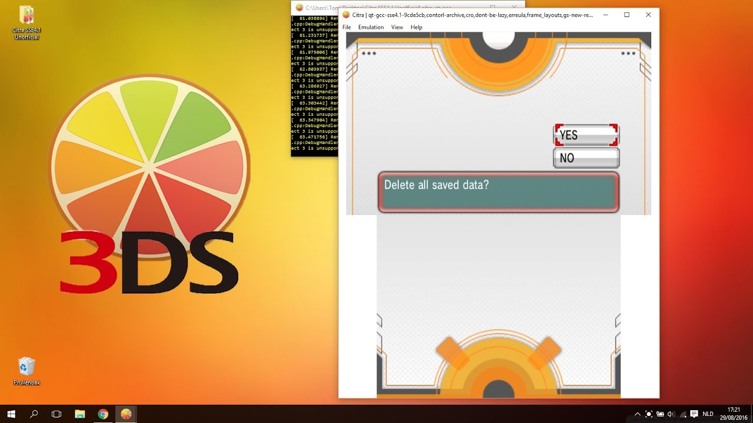This screenshot has height=423, width=753.
Task: Switch the NLD input language indicator
Action: [x=708, y=414]
